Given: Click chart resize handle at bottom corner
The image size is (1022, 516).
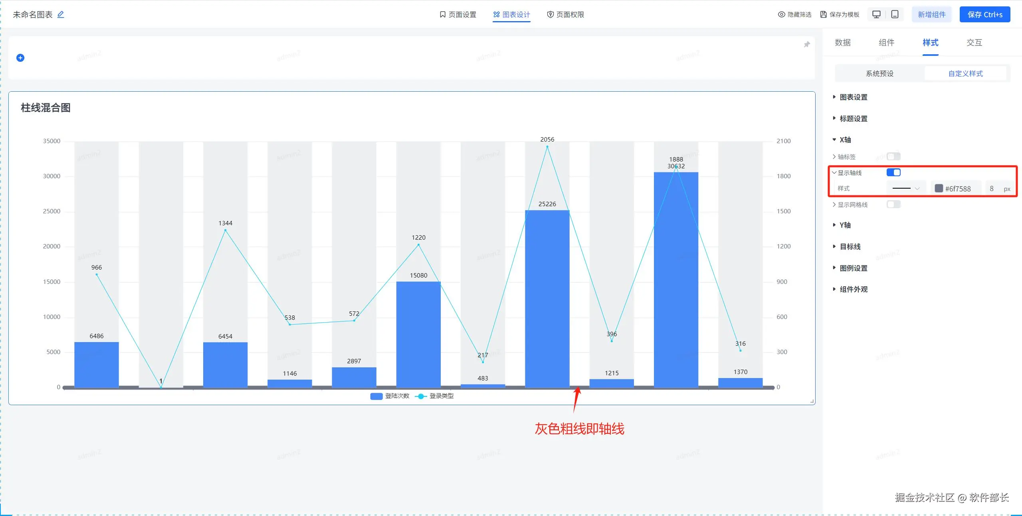Looking at the screenshot, I should tap(812, 402).
